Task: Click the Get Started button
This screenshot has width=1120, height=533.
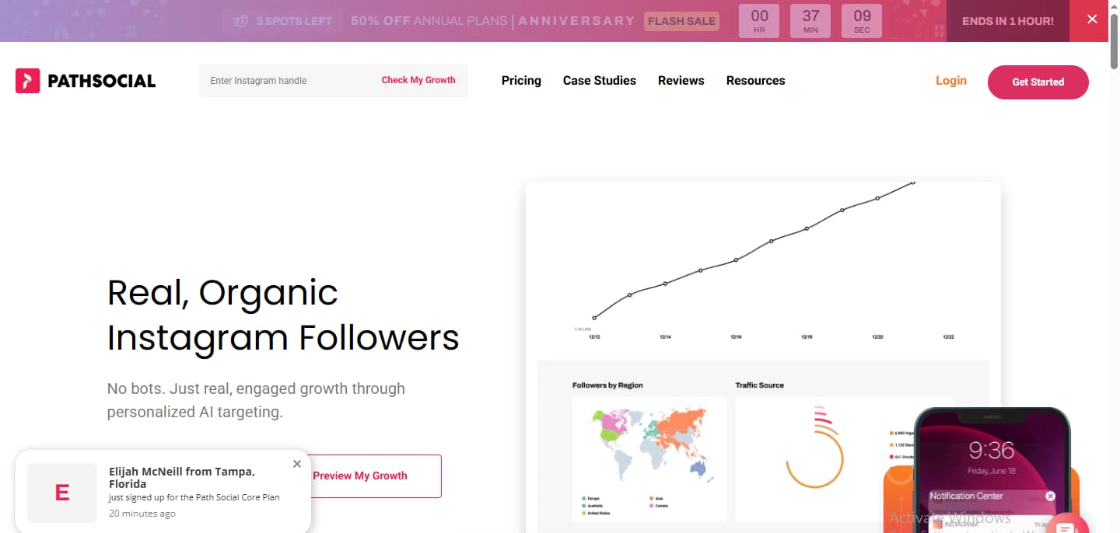Action: click(x=1038, y=82)
